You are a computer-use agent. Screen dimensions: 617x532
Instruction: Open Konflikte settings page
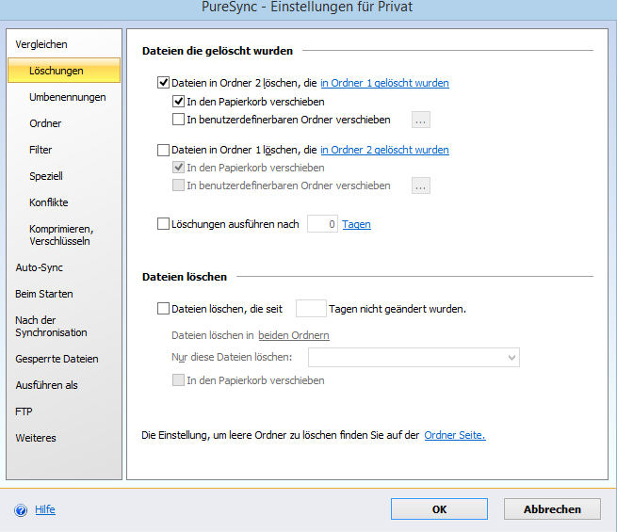point(49,202)
